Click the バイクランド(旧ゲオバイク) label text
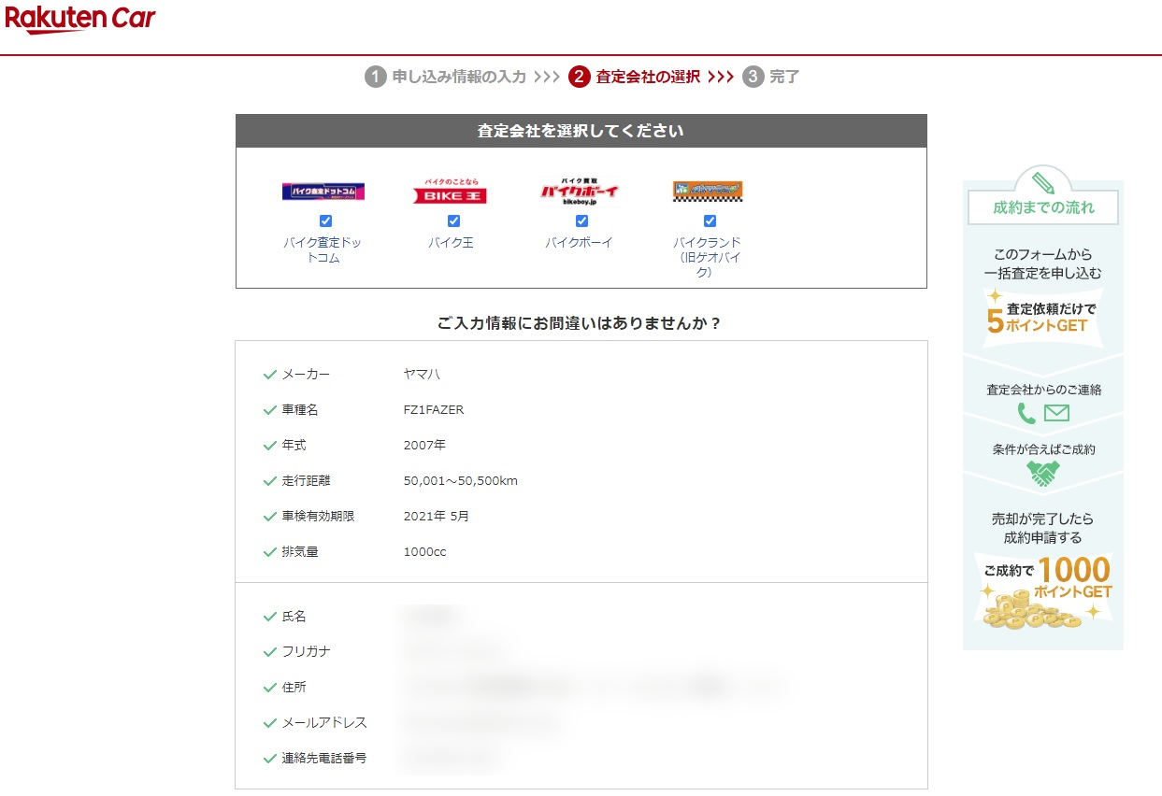This screenshot has height=796, width=1162. pos(708,258)
